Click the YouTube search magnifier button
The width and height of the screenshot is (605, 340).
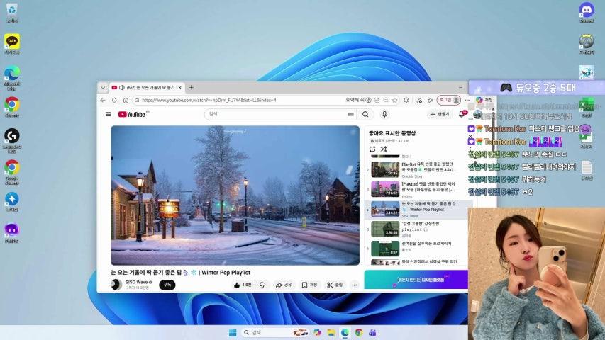point(365,114)
